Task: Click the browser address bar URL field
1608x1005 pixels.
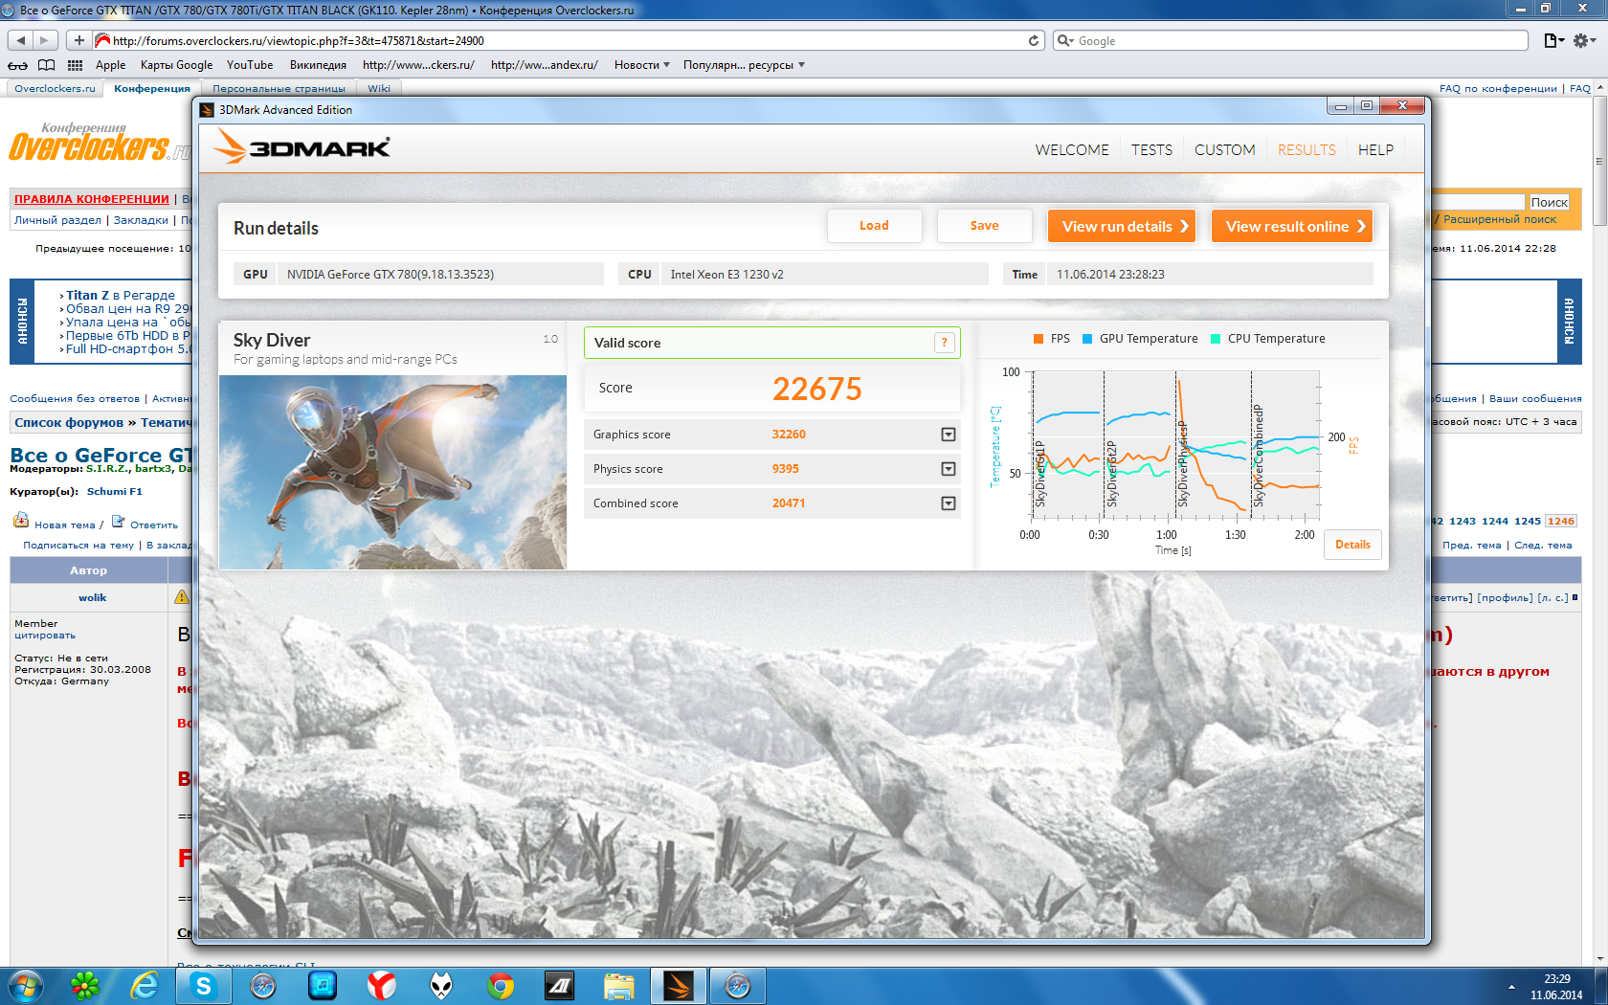Action: tap(569, 40)
